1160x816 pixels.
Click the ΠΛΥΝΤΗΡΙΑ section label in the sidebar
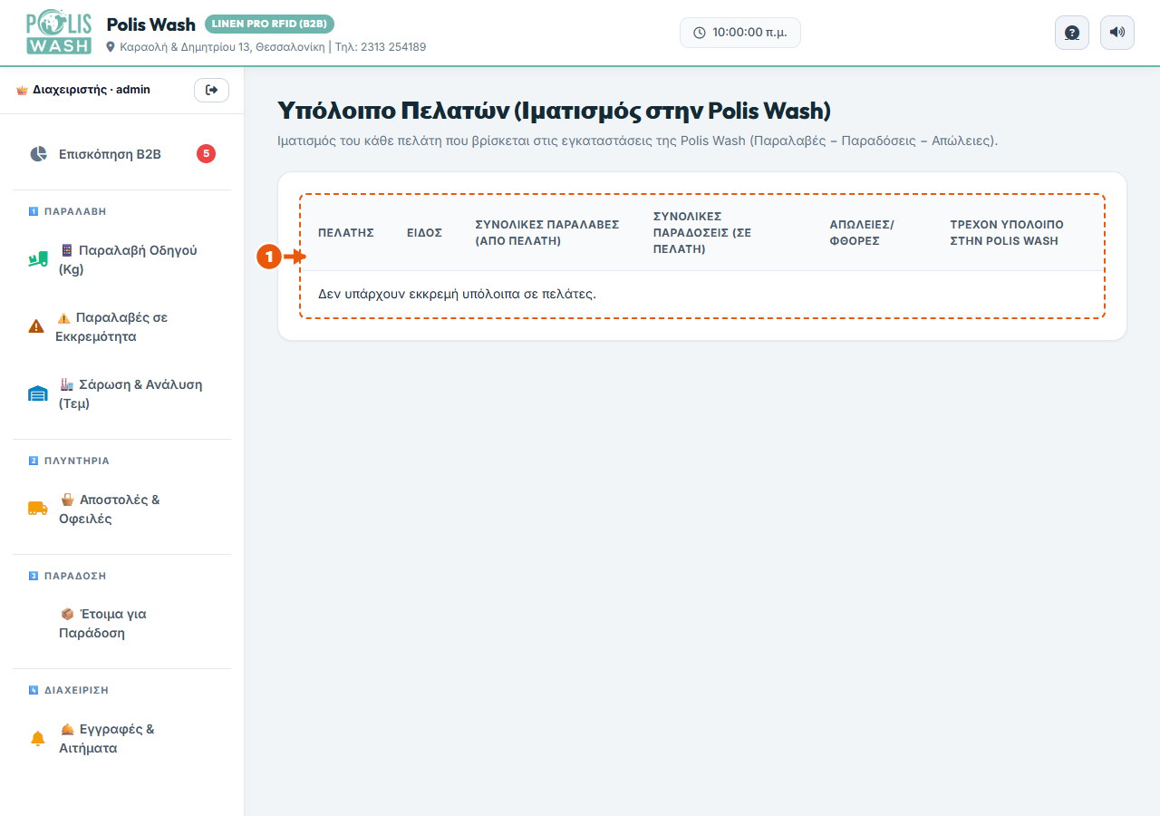(77, 461)
